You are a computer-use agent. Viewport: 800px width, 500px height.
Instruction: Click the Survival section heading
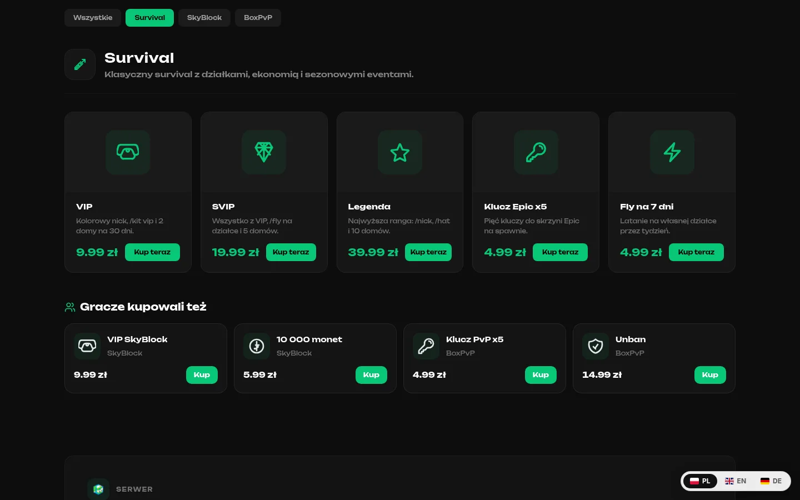click(x=139, y=58)
